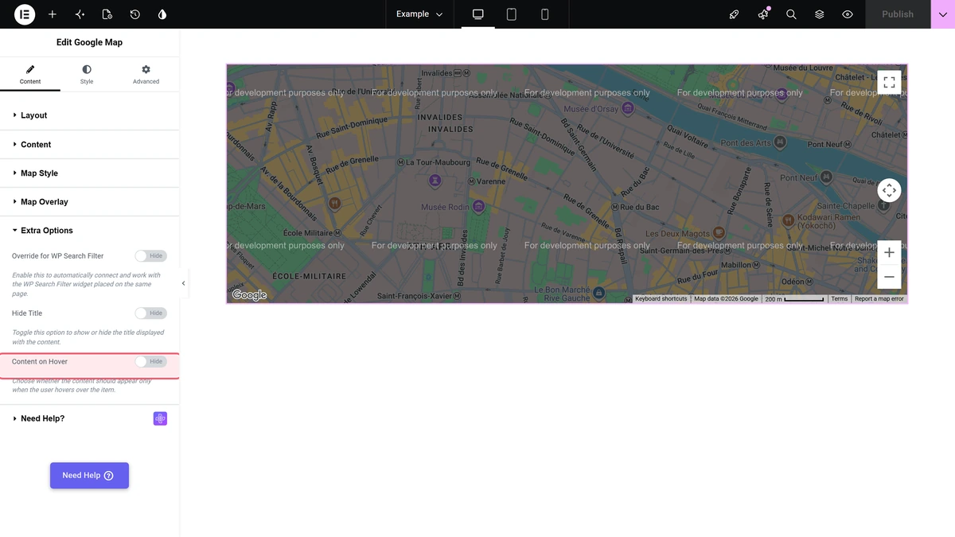Click the plus icon to add an element
955x537 pixels.
pyautogui.click(x=53, y=14)
